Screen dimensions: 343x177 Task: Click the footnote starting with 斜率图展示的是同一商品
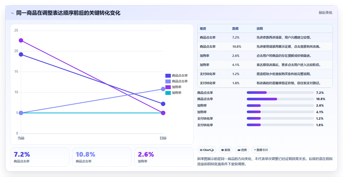265,161
